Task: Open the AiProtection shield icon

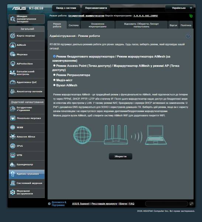Action: pos(13,64)
